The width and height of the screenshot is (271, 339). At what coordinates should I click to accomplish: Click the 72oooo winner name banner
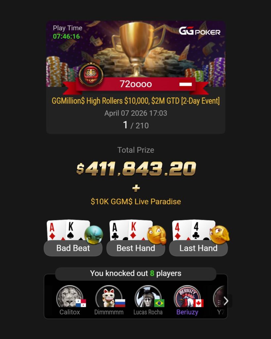(136, 84)
